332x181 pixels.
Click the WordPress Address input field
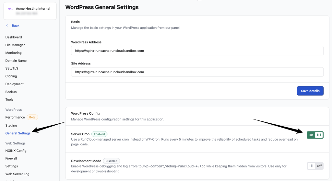pyautogui.click(x=197, y=51)
